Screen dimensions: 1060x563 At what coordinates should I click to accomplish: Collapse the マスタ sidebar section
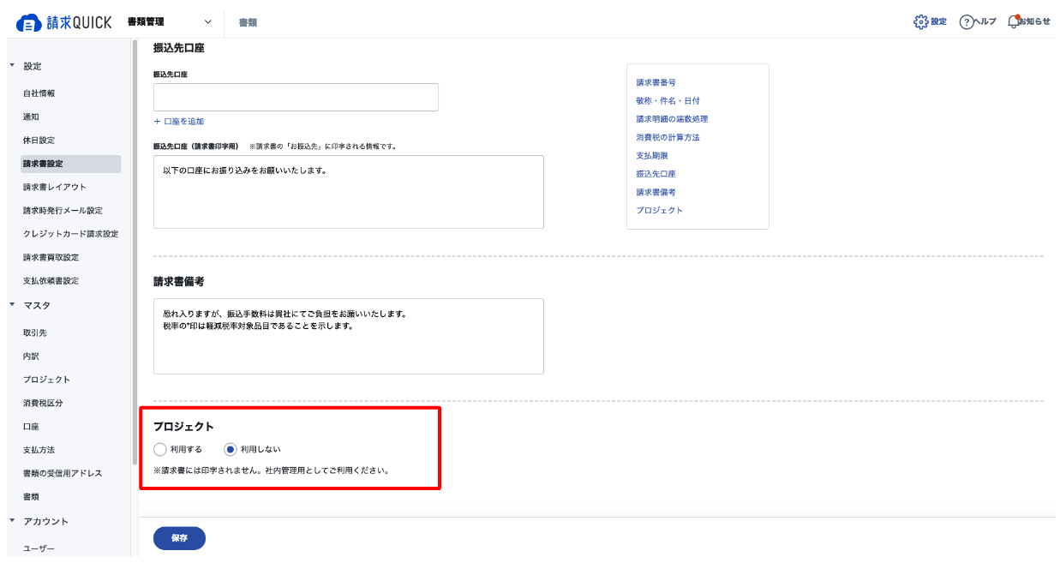(x=12, y=305)
